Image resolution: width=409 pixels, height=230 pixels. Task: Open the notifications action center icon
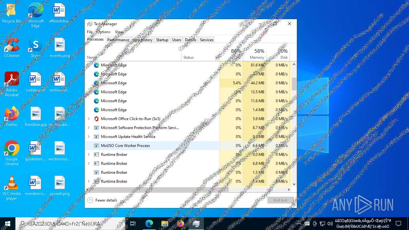(398, 224)
